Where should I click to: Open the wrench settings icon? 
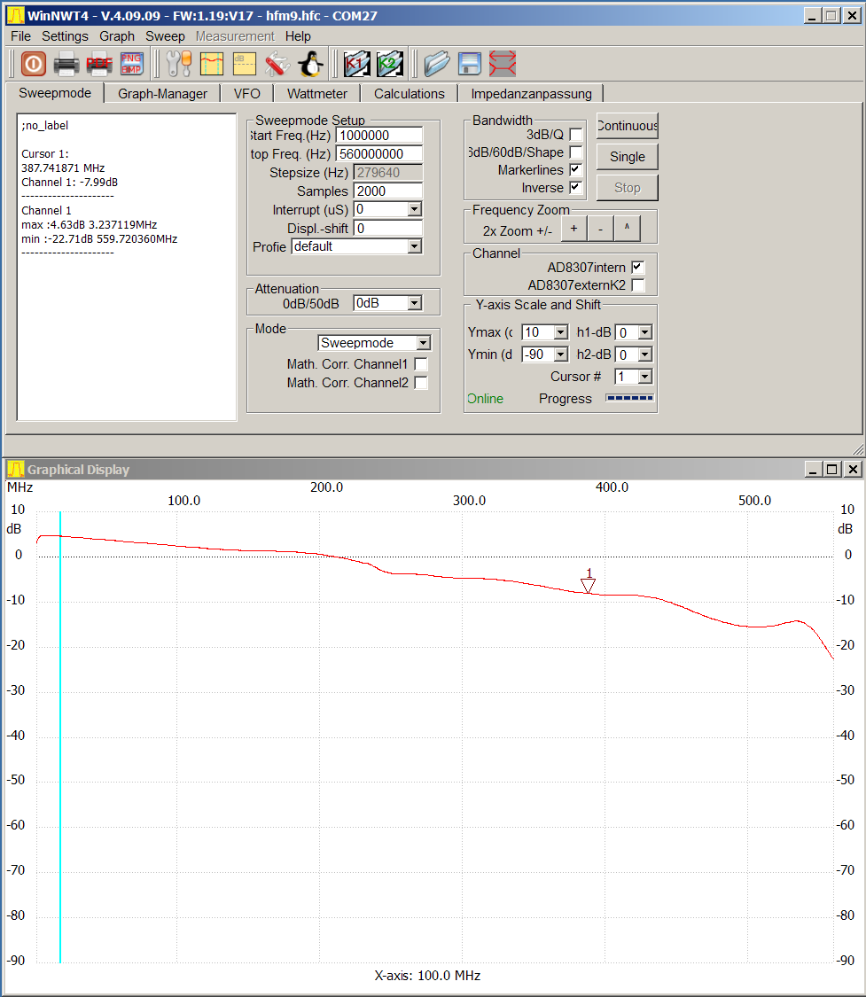(x=178, y=64)
